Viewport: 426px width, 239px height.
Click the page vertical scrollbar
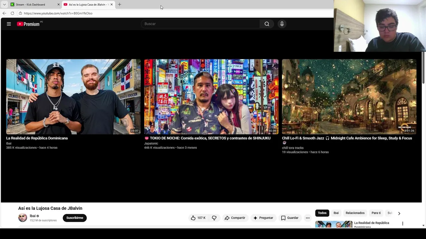(424, 68)
